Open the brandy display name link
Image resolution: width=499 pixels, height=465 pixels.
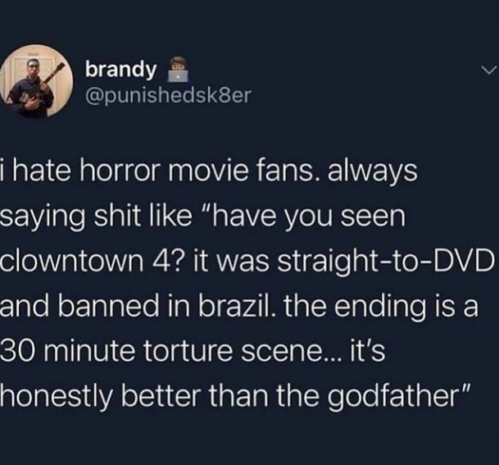click(121, 70)
